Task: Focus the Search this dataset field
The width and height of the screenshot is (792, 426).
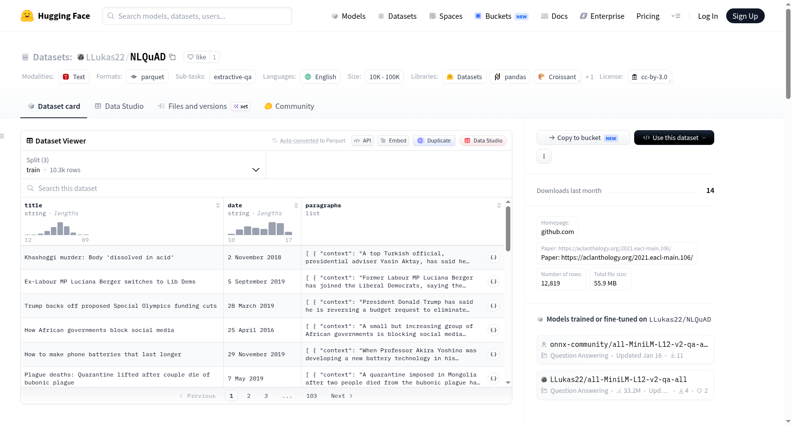Action: click(x=266, y=189)
